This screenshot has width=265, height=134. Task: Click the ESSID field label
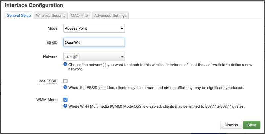click(x=52, y=42)
